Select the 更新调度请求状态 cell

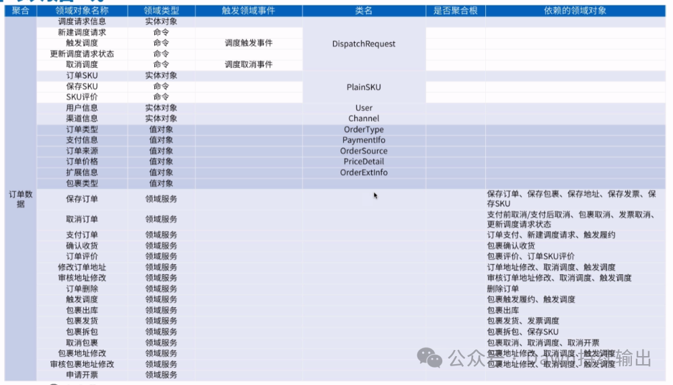click(82, 54)
